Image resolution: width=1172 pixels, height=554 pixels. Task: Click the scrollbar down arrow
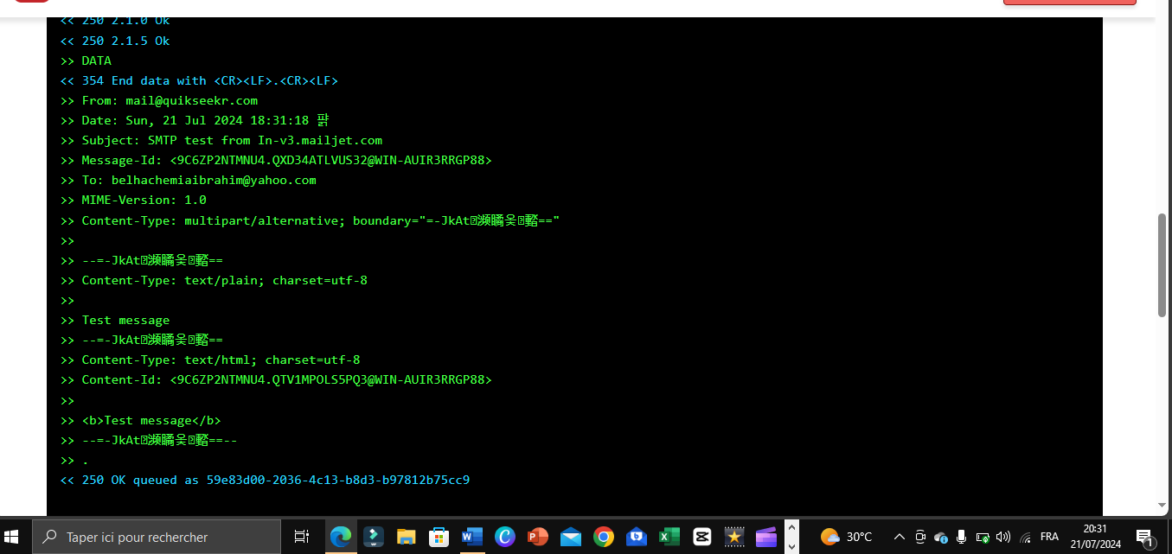(x=1163, y=506)
